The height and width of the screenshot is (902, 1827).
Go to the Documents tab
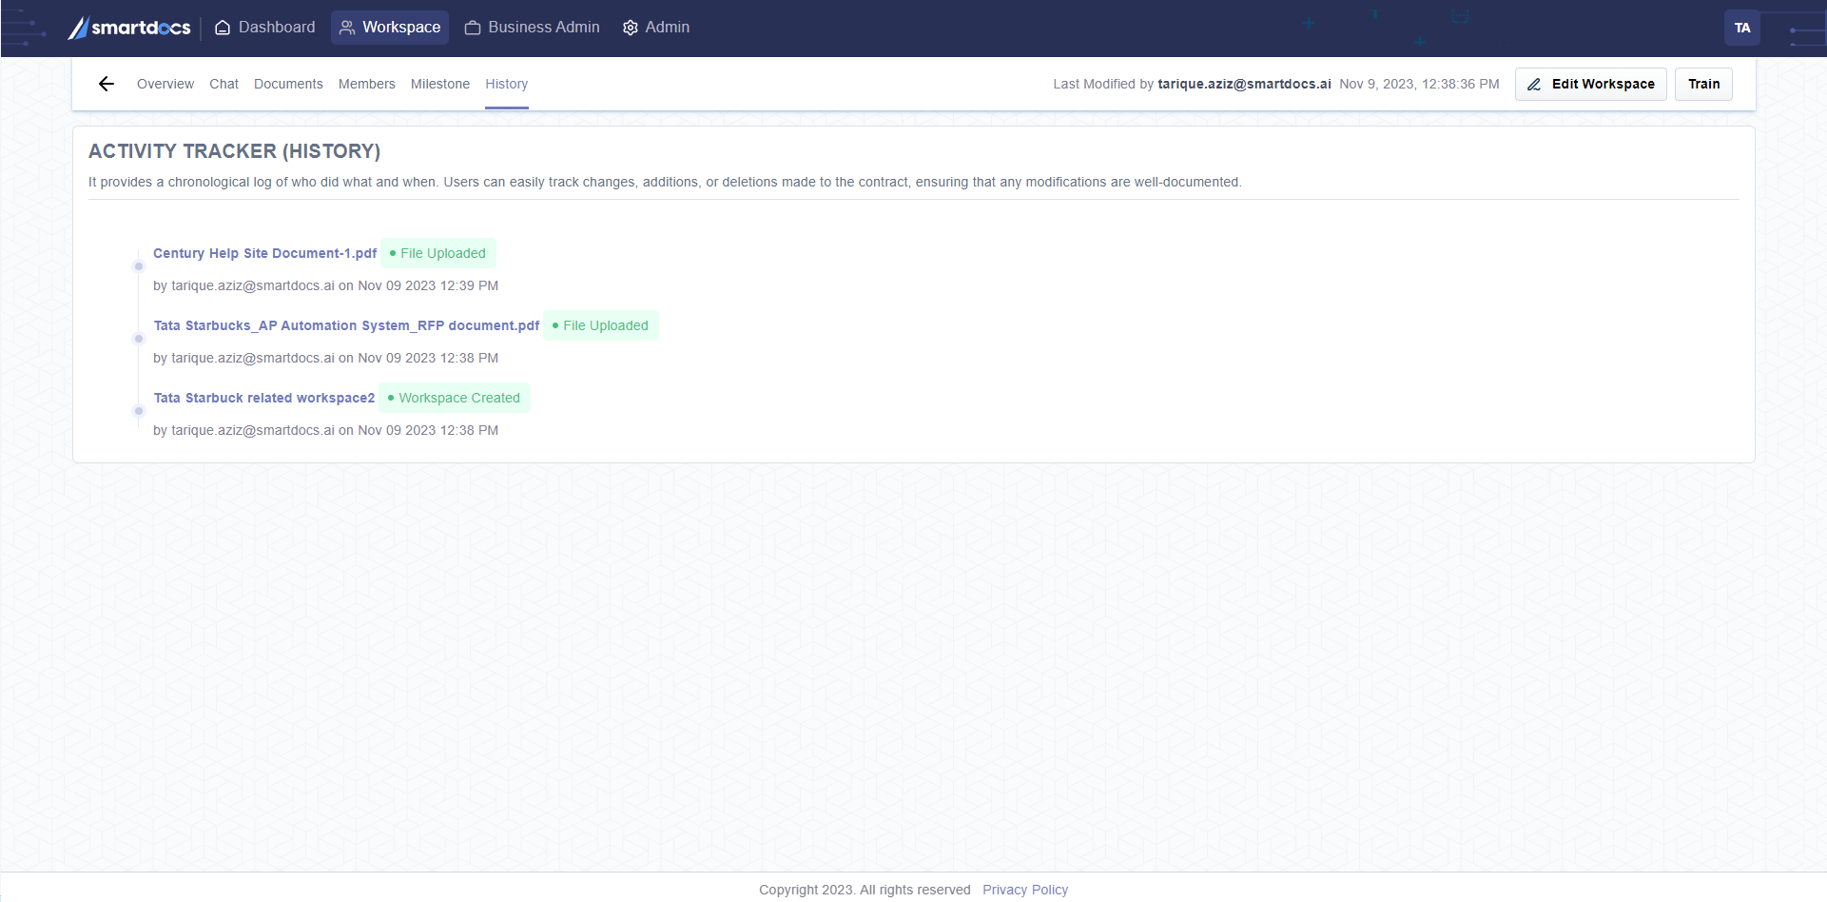tap(288, 84)
